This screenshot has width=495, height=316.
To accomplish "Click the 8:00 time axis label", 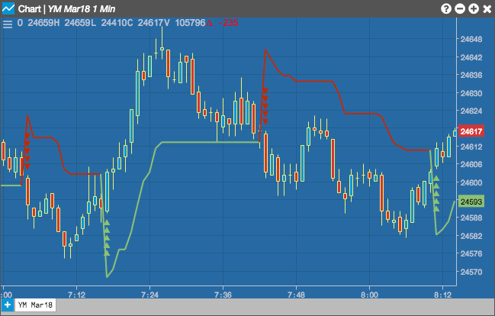I will click(x=369, y=295).
